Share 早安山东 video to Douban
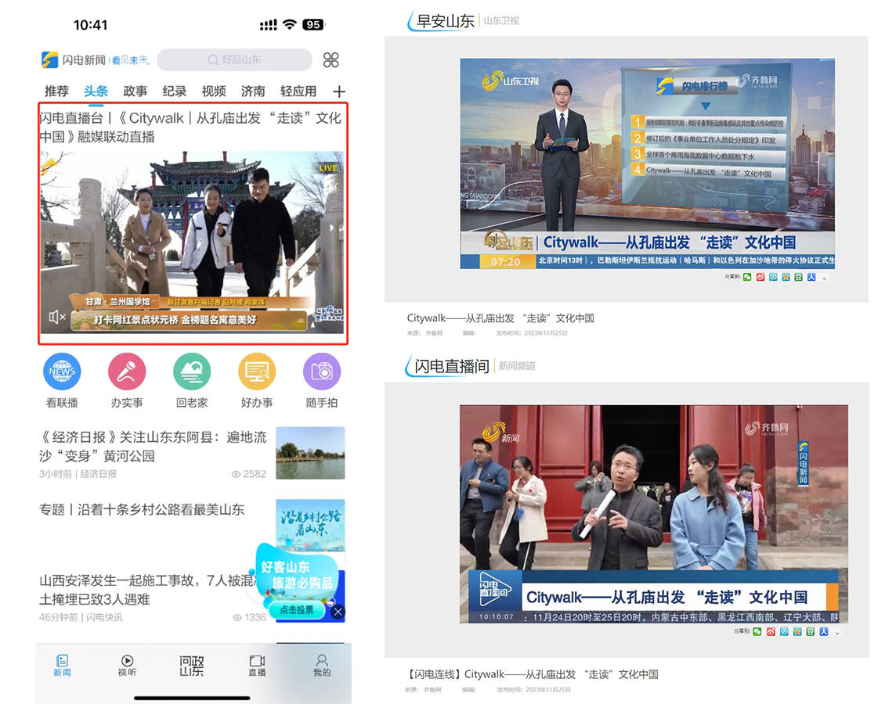 (x=798, y=277)
